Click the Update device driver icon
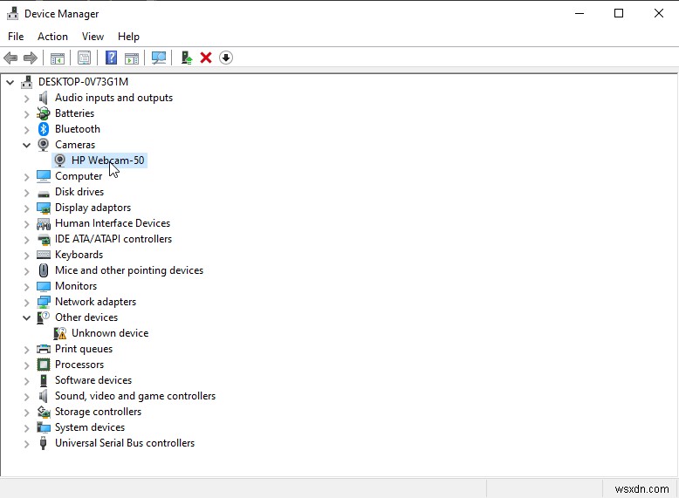 (x=187, y=58)
